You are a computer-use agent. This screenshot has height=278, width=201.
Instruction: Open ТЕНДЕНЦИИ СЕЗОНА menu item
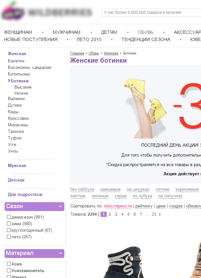coord(146,39)
